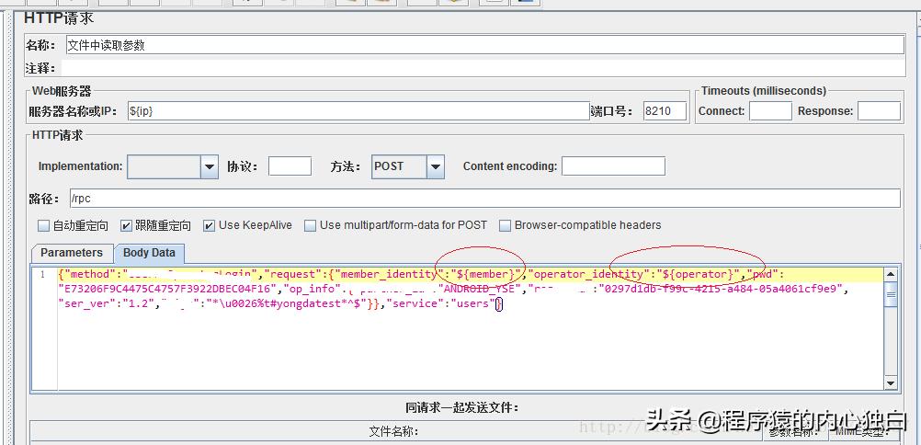Screen dimensions: 921x445
Task: Click the ${operator} variable in body data
Action: [x=699, y=274]
